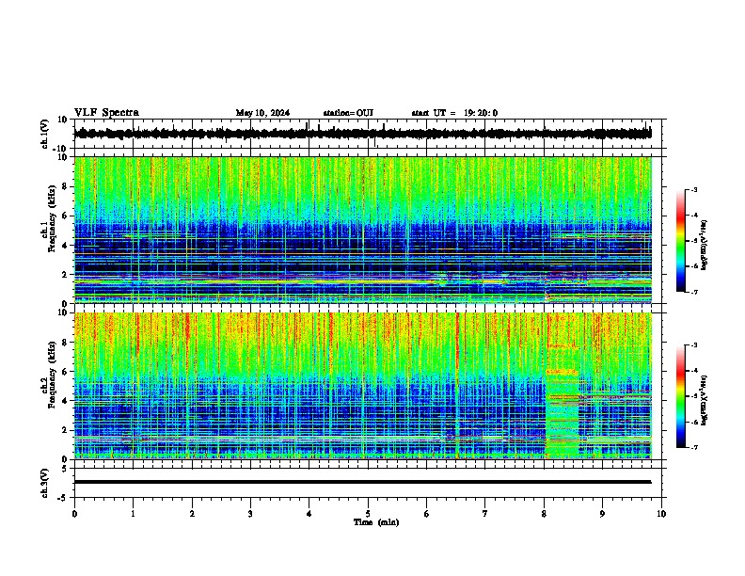Image resolution: width=745 pixels, height=576 pixels.
Task: Click inside the ch.2 spectrogram panel
Action: coord(362,386)
